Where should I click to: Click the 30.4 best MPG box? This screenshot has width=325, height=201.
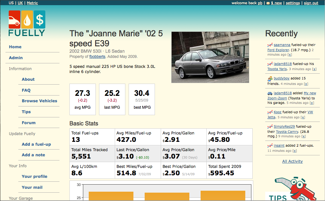click(142, 99)
